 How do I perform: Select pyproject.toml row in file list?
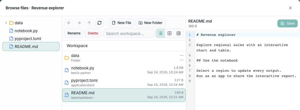click(124, 82)
